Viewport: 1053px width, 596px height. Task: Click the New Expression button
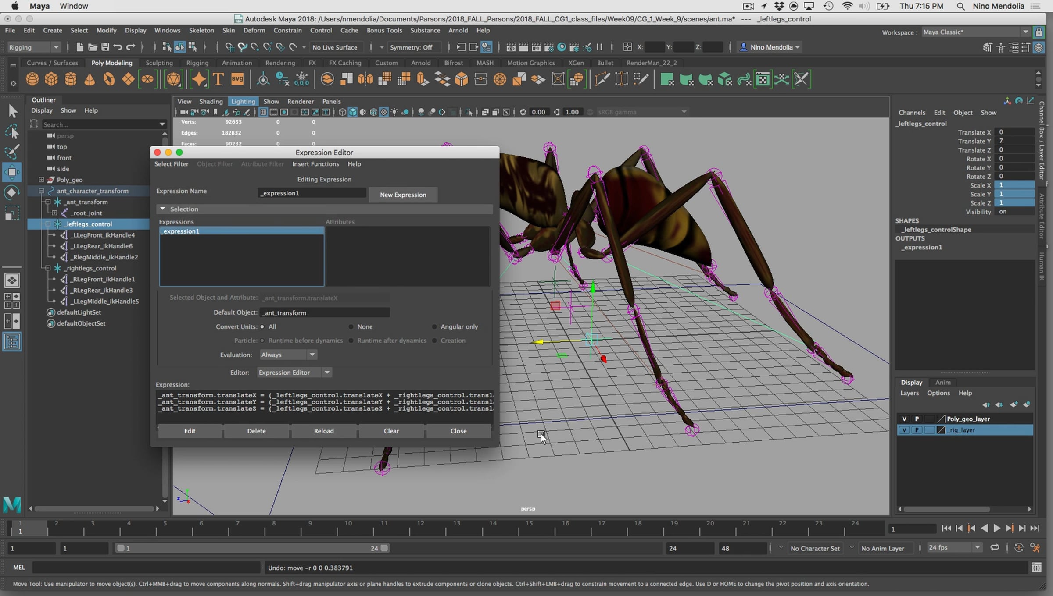click(403, 195)
